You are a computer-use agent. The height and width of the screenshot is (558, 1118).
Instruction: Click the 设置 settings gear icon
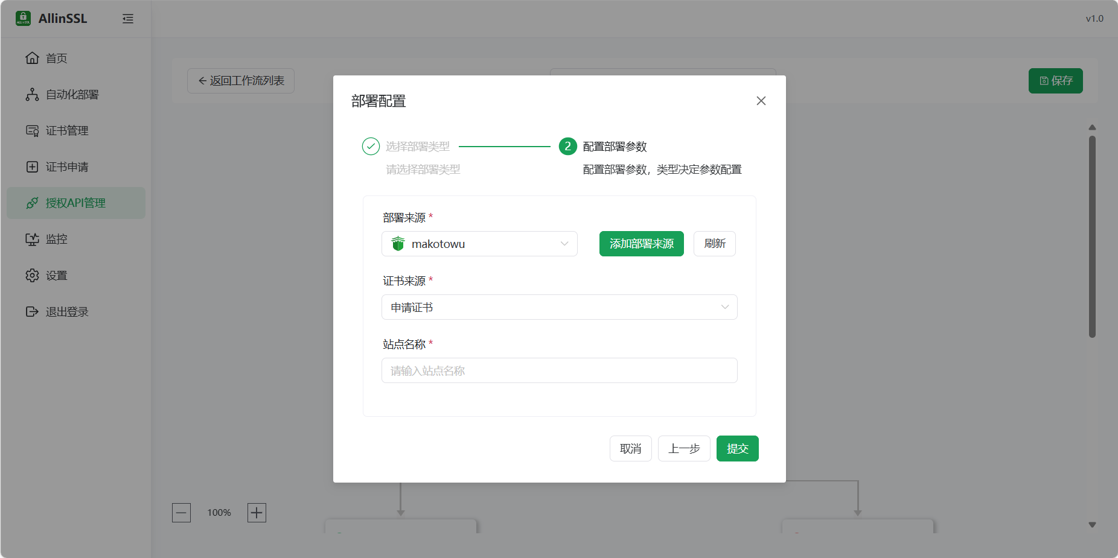[x=33, y=275]
